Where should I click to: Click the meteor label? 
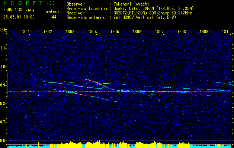pos(53,11)
